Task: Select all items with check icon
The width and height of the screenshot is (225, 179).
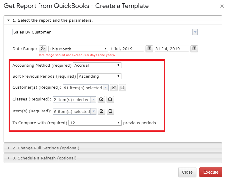Action: tap(101, 111)
